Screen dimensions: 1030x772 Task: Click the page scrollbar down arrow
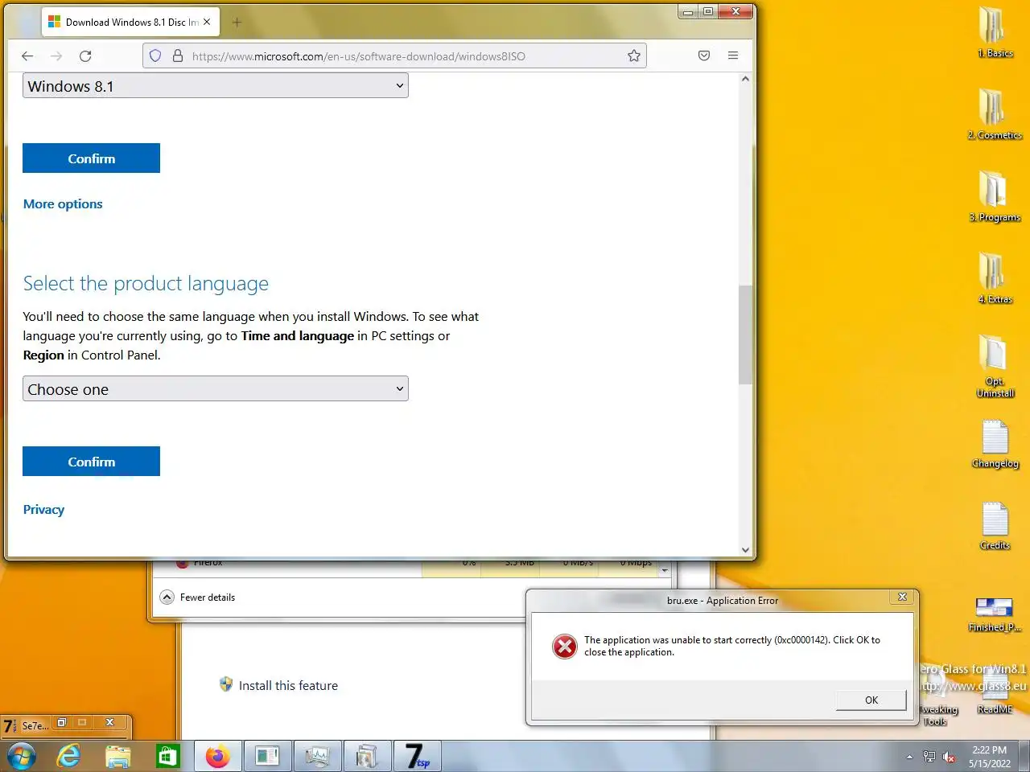coord(745,550)
